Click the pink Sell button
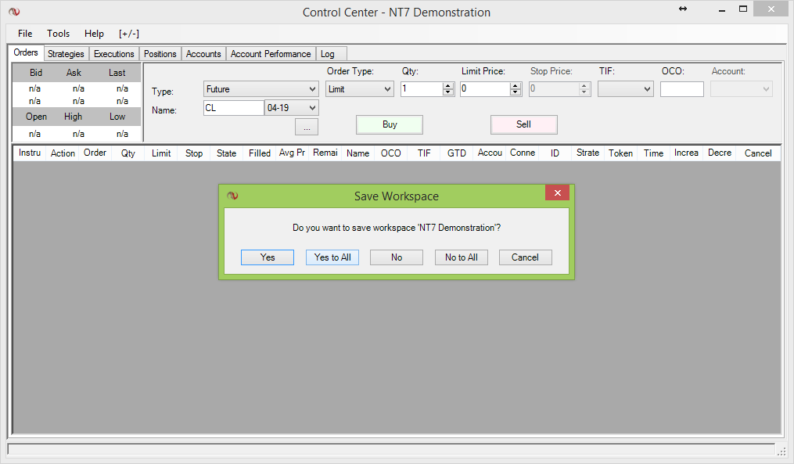 tap(523, 124)
